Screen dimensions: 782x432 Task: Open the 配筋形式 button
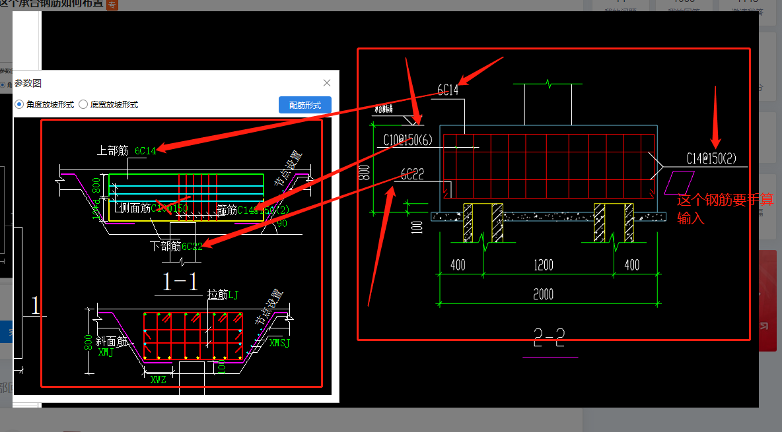coord(304,105)
